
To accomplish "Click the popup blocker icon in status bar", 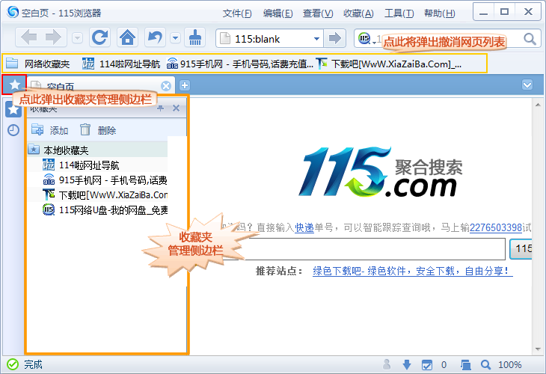I will [x=427, y=364].
